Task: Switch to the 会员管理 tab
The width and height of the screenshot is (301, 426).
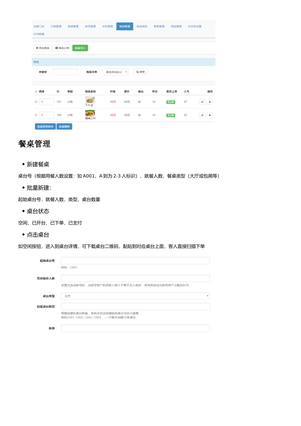Action: point(107,26)
